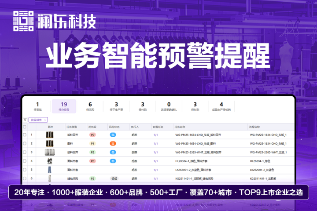Open the 待下生产单 tab
Viewport: 317px width, 211px height.
click(116, 106)
